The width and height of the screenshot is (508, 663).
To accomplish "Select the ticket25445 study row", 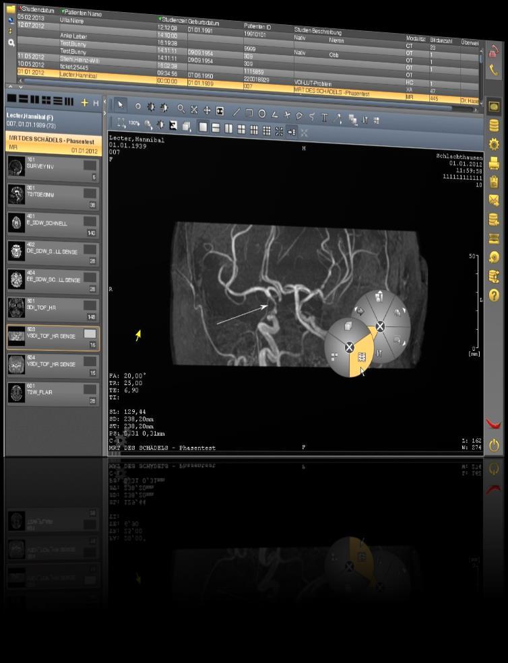I will coord(248,78).
